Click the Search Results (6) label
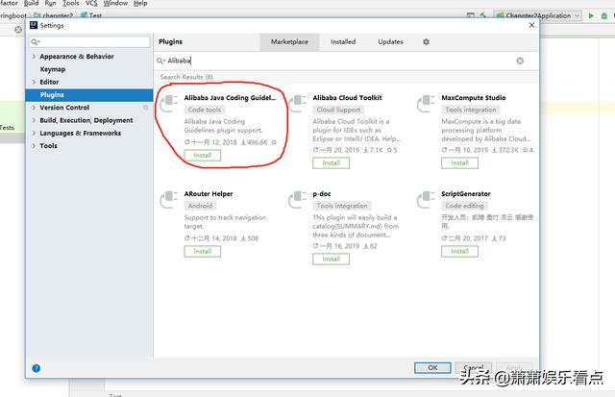The image size is (615, 397). [x=186, y=77]
